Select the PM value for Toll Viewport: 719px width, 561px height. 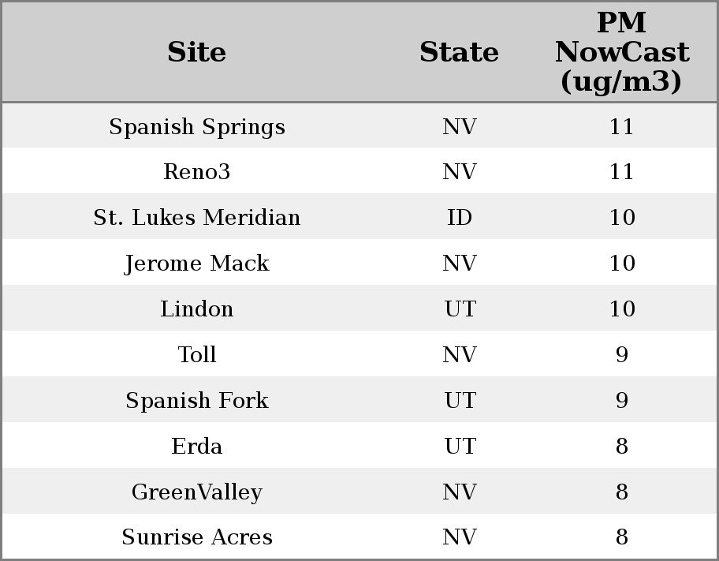coord(621,355)
